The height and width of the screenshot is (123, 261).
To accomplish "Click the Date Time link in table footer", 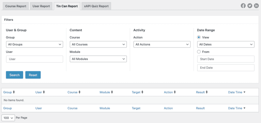I will click(x=235, y=108).
